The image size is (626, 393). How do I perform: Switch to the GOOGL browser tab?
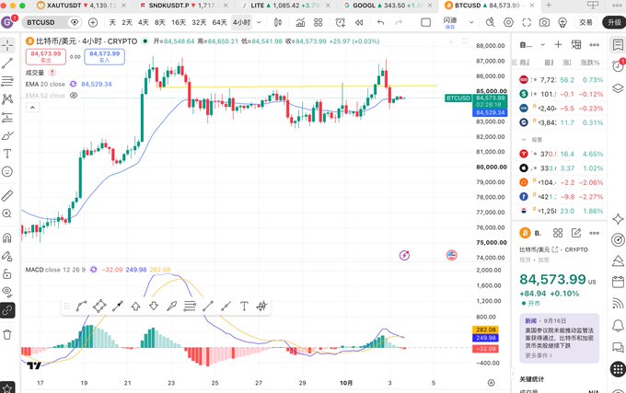(388, 6)
